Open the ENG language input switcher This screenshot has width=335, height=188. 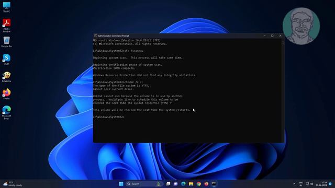coord(300,184)
